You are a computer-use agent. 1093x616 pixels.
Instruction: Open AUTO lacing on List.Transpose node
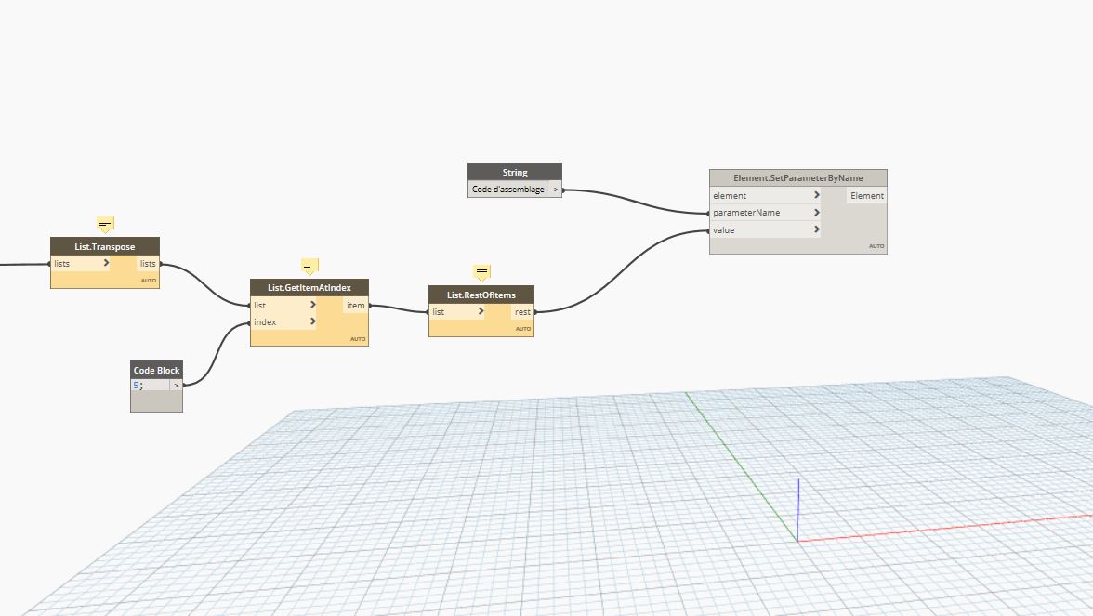(149, 281)
